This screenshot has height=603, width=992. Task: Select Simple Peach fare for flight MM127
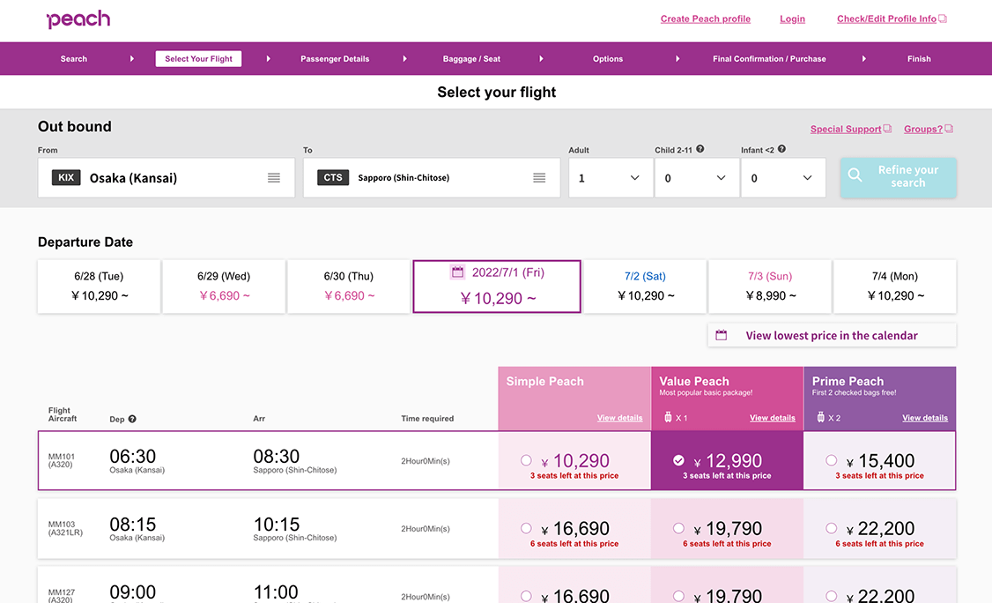[x=526, y=595]
